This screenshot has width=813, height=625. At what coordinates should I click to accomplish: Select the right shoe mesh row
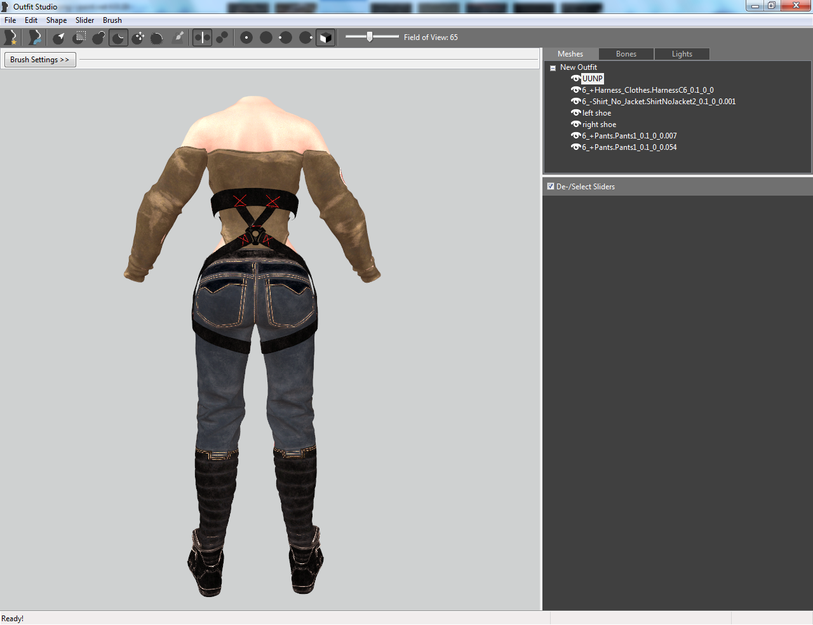[x=600, y=124]
